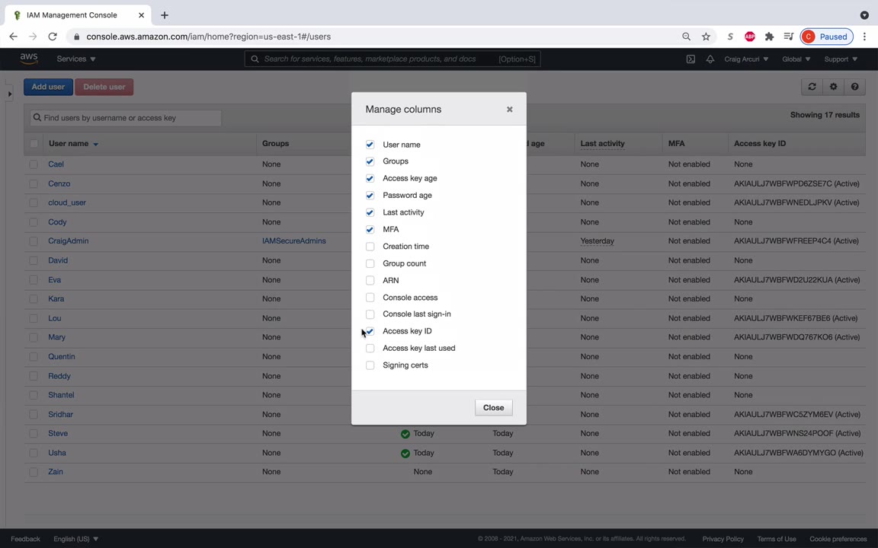Click the AWS services search bar
Viewport: 878px width, 548px height.
393,59
